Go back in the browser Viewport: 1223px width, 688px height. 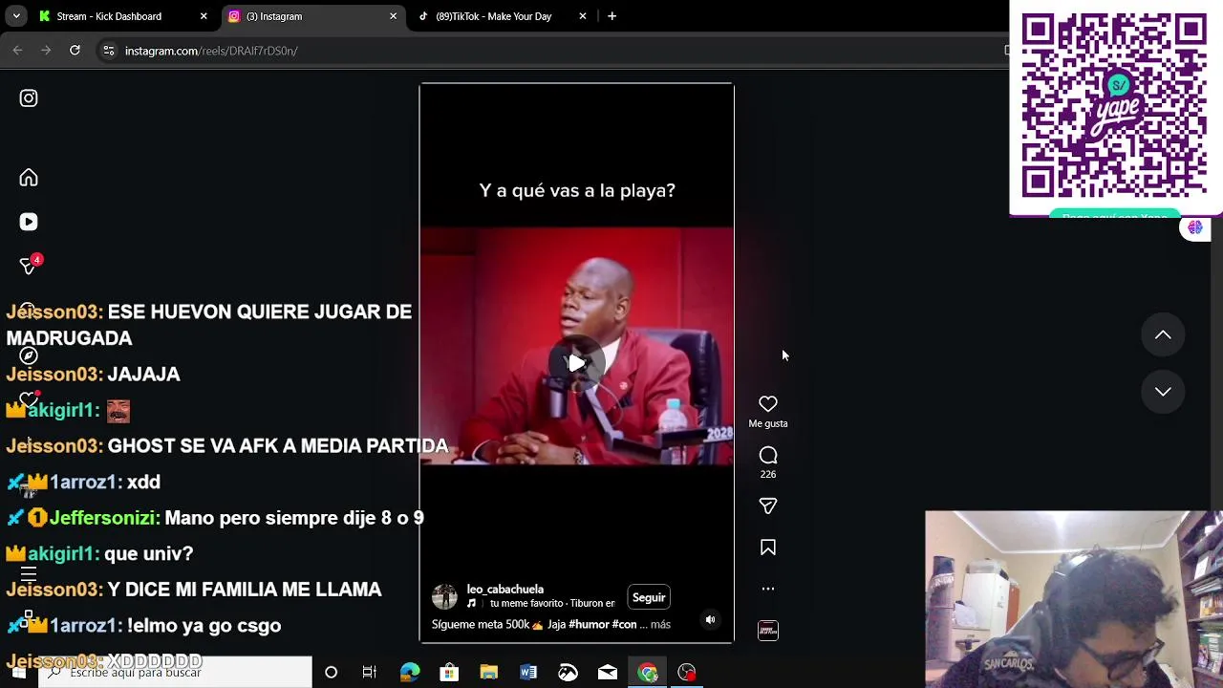[x=17, y=51]
